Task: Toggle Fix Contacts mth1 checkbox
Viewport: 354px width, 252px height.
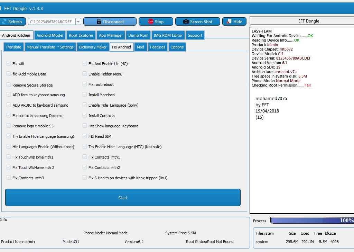Action: pyautogui.click(x=85, y=157)
